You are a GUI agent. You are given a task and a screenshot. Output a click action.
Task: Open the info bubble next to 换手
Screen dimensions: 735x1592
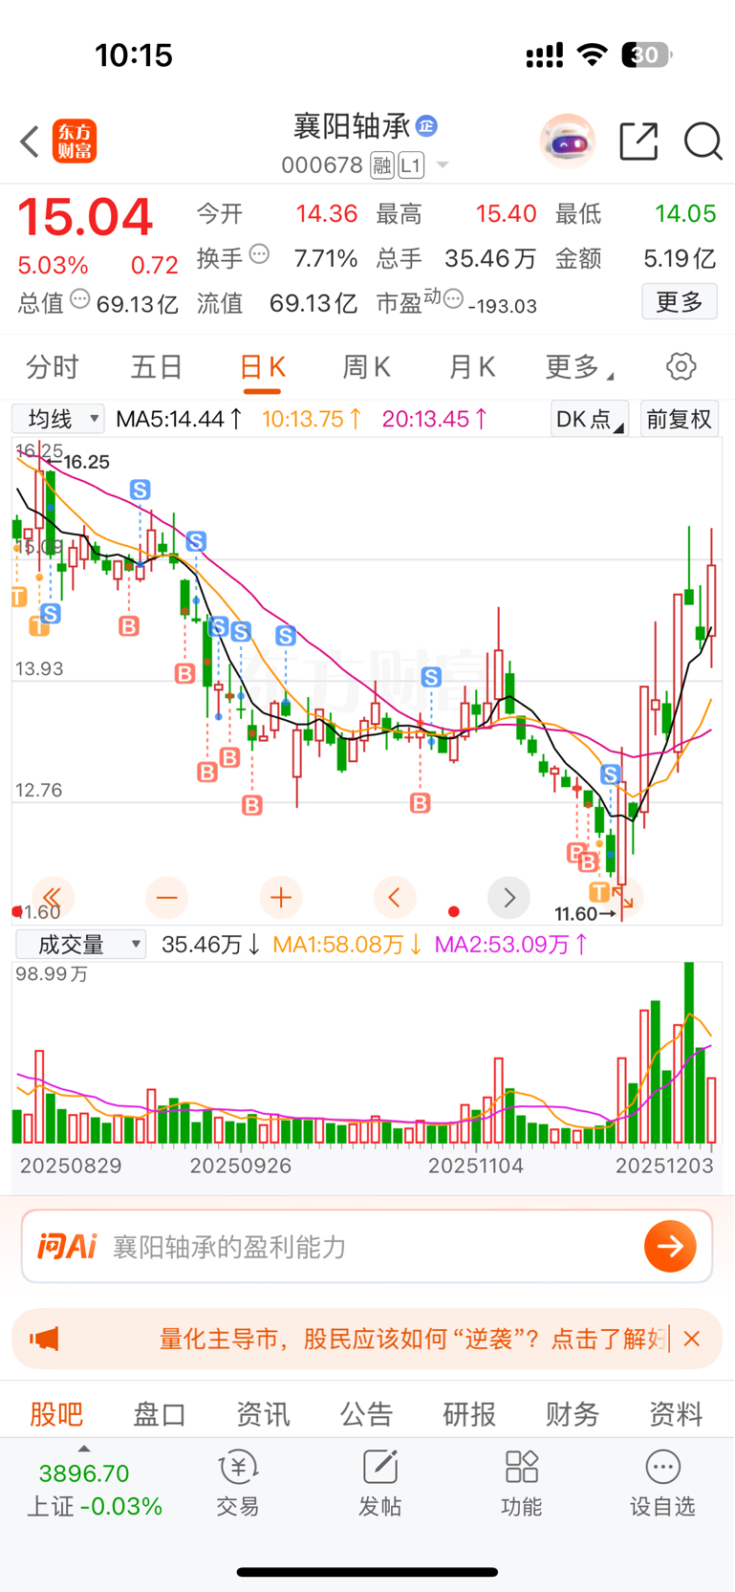[x=259, y=254]
